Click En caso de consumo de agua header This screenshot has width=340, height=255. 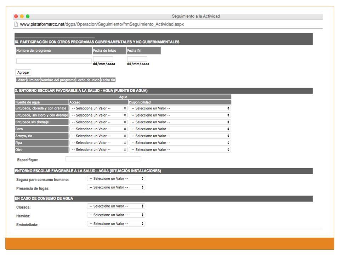click(x=164, y=198)
